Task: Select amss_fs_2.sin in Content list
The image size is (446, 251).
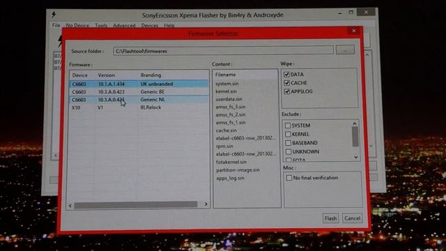Action: click(x=231, y=114)
